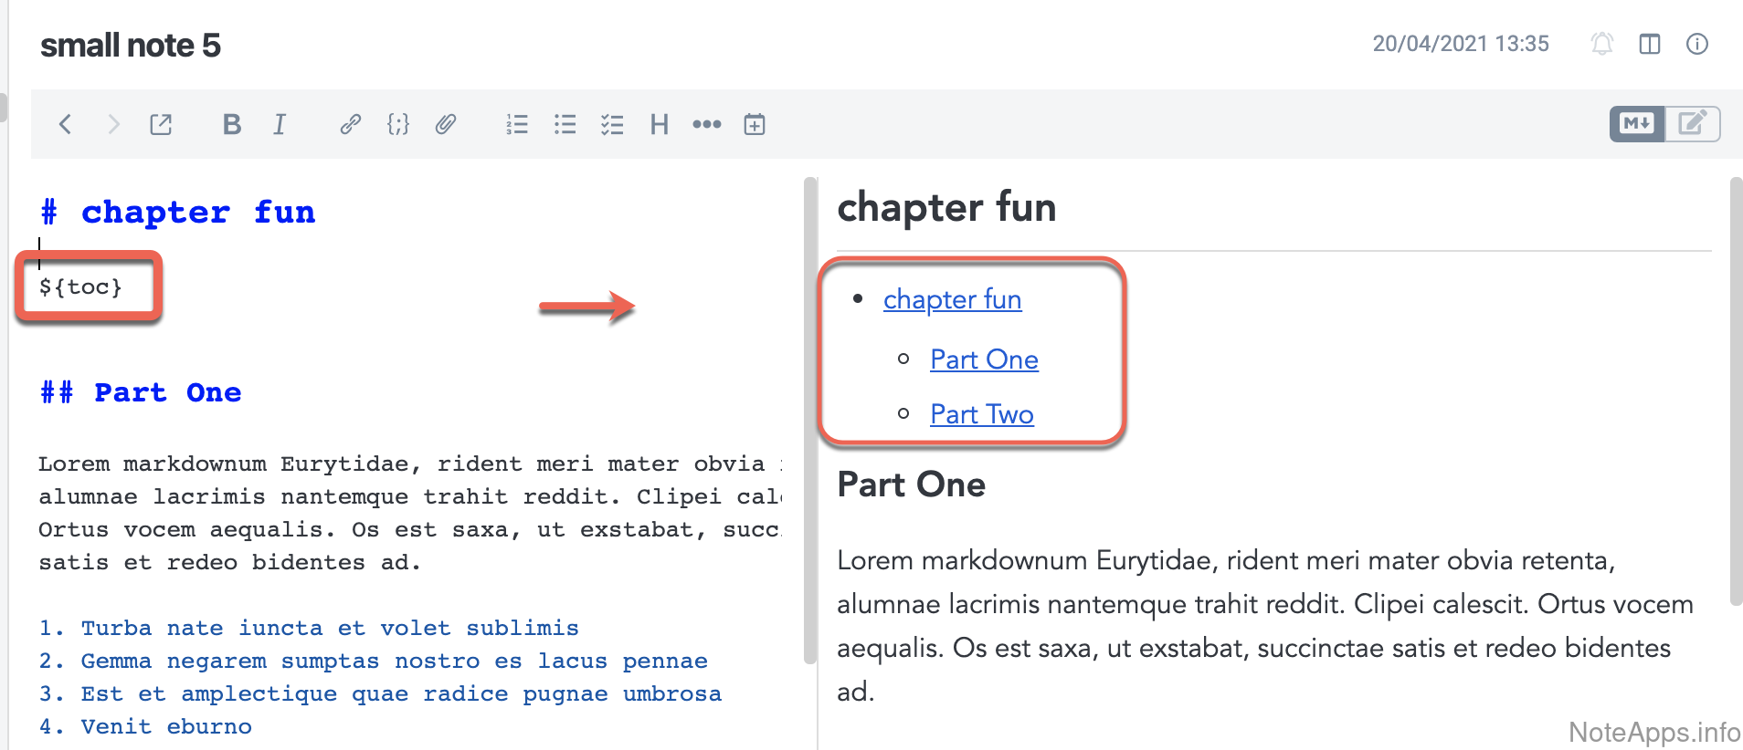1743x750 pixels.
Task: Insert a bulleted list
Action: pos(565,124)
